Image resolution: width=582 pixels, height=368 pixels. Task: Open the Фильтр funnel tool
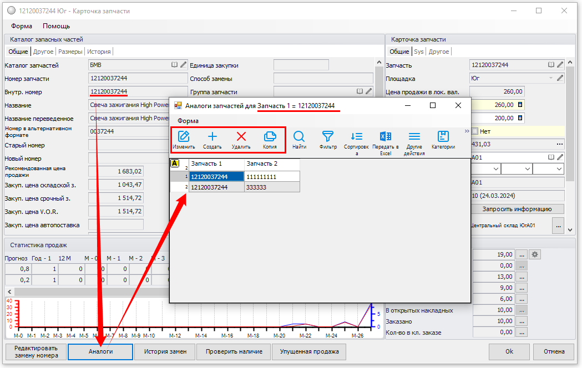(328, 137)
